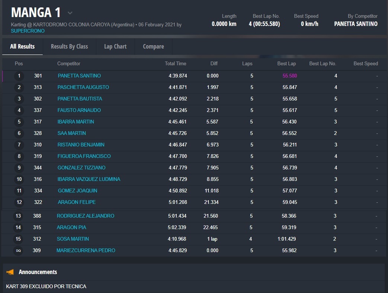Screen dimensions: 388x293
Task: Click the position 1 circle badge
Action: [x=19, y=76]
